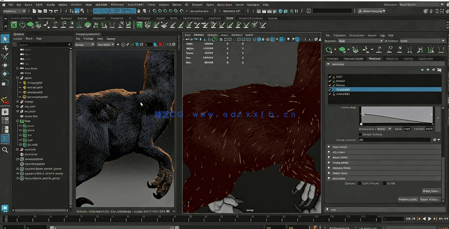Activate the Lasso select tool

[5, 47]
